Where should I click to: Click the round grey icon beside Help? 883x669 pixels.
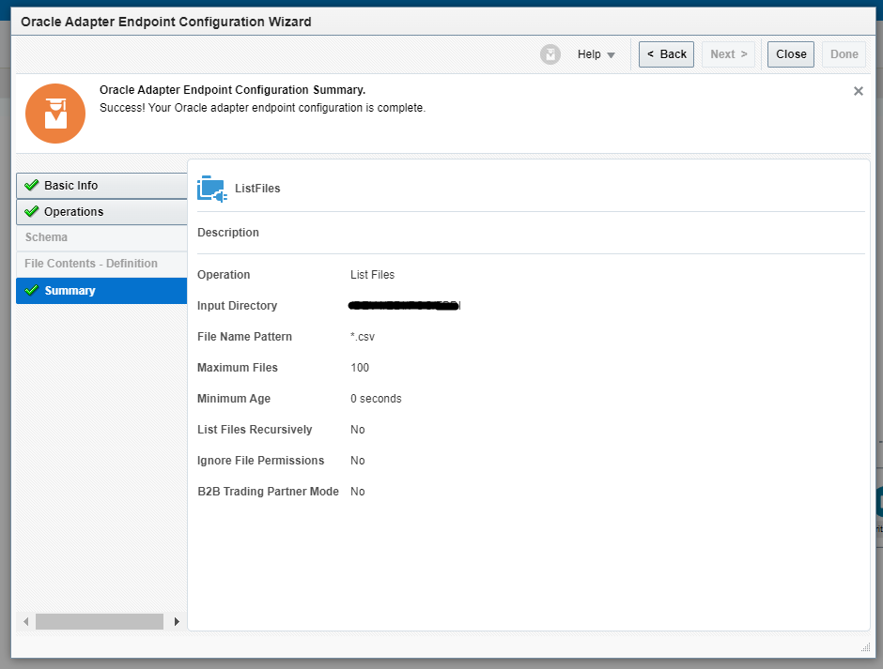point(550,54)
